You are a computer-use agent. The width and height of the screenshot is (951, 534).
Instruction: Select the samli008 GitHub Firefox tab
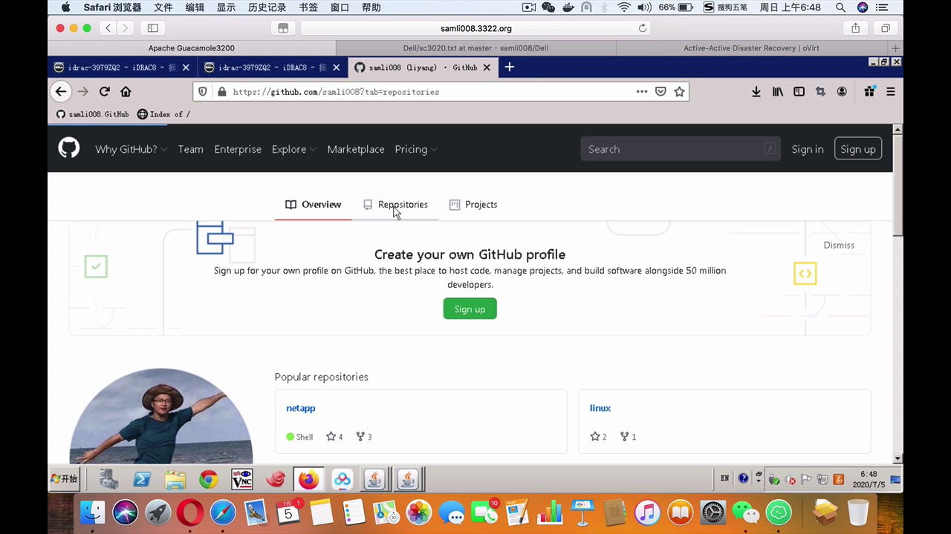pyautogui.click(x=422, y=67)
